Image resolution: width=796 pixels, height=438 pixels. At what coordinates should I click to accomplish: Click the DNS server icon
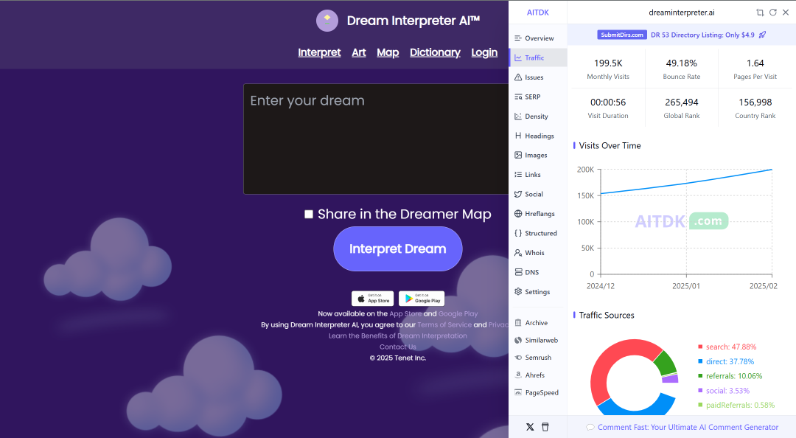[x=518, y=272]
